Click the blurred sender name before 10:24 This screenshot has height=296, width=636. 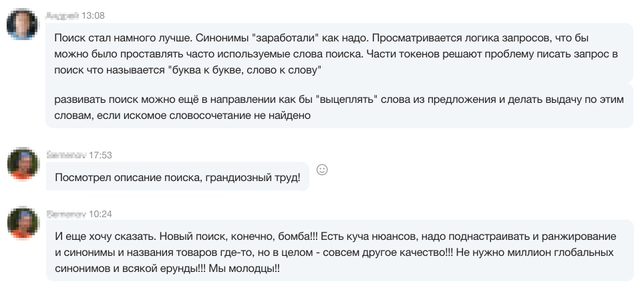click(66, 214)
